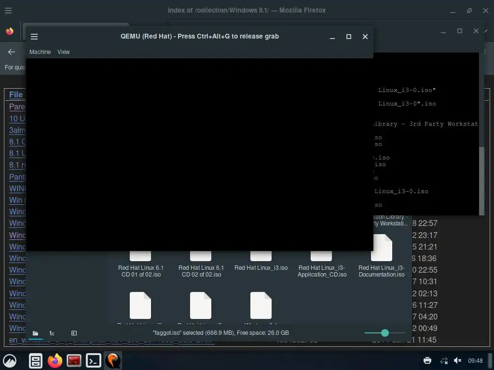Click the '2 00:49' timestamp in Firefox
Image resolution: width=494 pixels, height=370 pixels.
tap(425, 328)
